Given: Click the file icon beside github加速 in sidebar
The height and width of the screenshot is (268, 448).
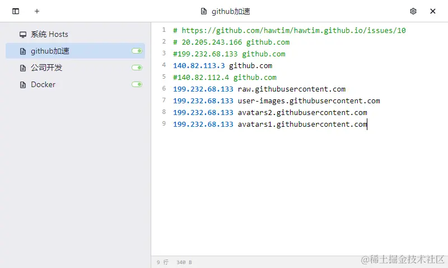Looking at the screenshot, I should tap(23, 51).
